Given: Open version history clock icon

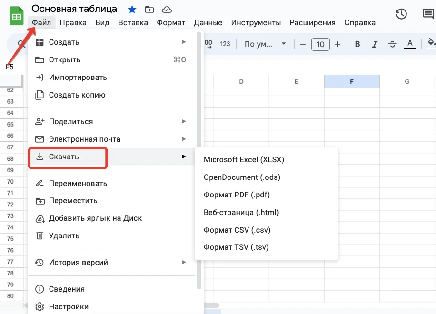Looking at the screenshot, I should [401, 14].
